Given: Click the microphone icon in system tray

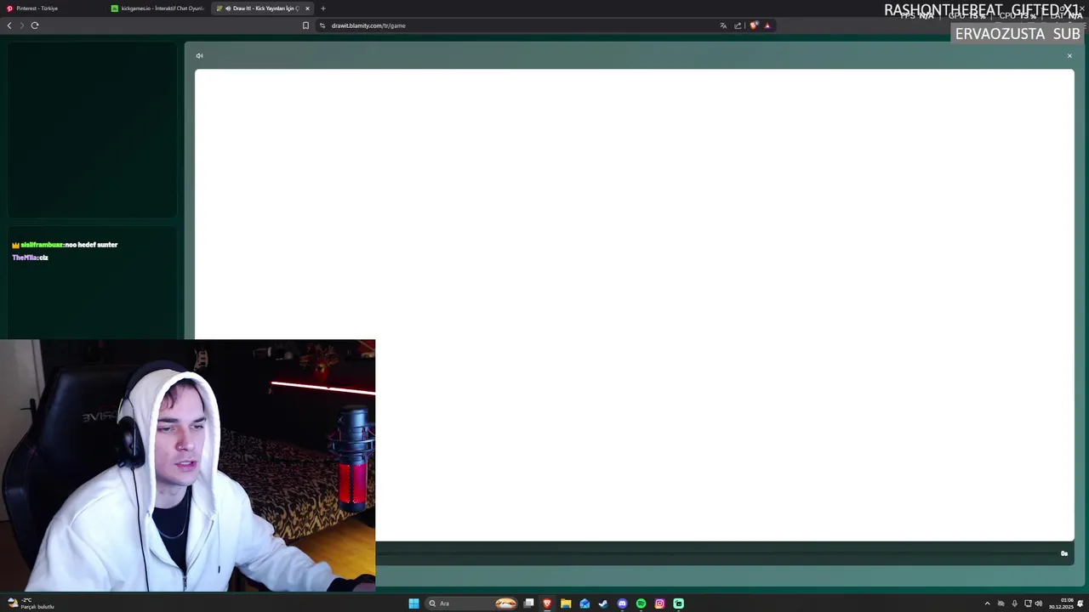Looking at the screenshot, I should point(1014,603).
